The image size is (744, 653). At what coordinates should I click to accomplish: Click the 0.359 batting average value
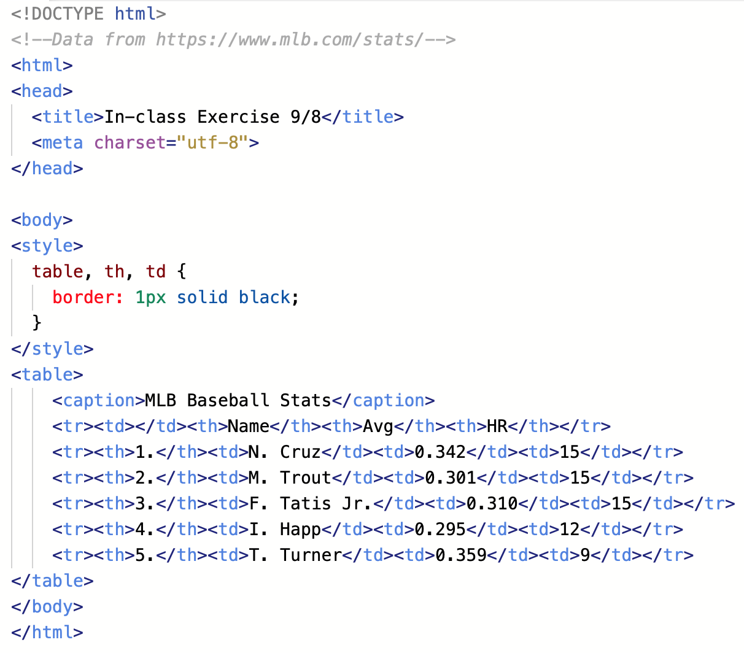[x=461, y=555]
